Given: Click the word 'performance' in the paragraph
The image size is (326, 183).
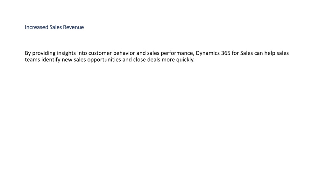Looking at the screenshot, I should coord(177,53).
